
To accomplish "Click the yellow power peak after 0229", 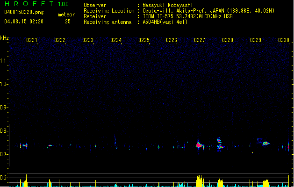I will (x=265, y=183).
